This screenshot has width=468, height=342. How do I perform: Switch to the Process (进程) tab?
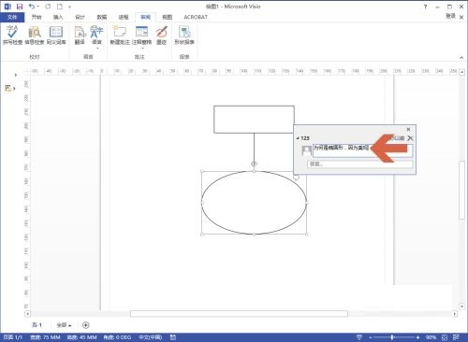click(124, 17)
